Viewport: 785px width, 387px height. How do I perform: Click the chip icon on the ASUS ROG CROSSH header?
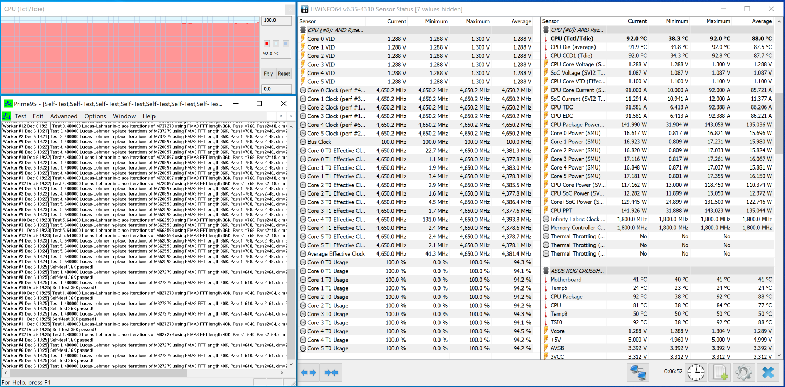[546, 271]
